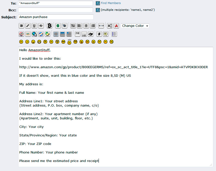The image size is (216, 171).
Task: Align text to the left
Action: pos(80,26)
